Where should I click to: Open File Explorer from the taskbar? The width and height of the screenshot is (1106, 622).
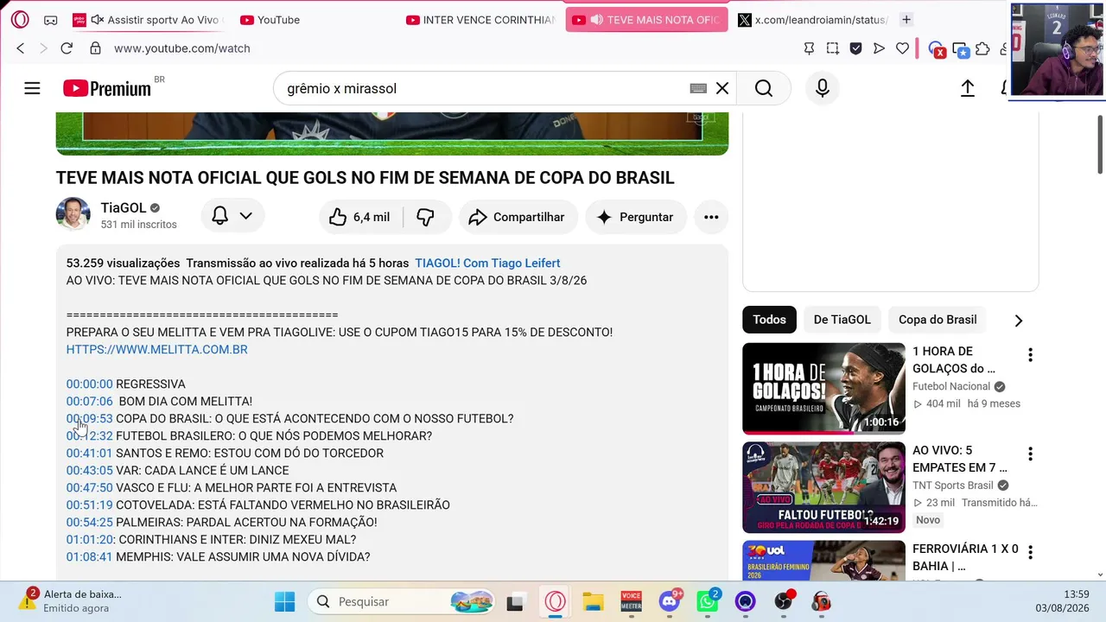[x=593, y=601]
